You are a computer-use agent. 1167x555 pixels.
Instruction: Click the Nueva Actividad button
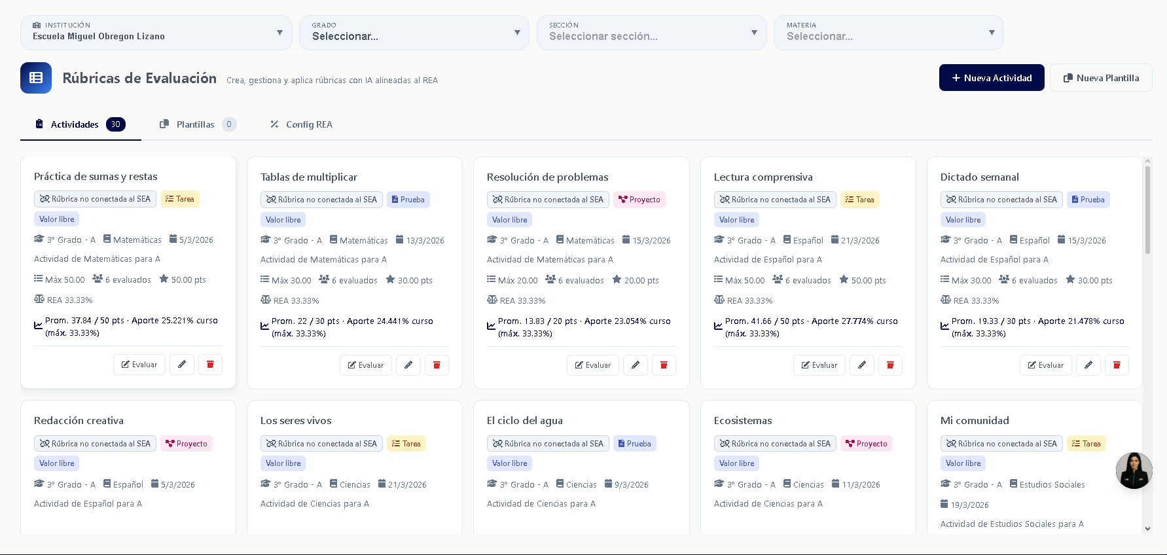click(991, 78)
